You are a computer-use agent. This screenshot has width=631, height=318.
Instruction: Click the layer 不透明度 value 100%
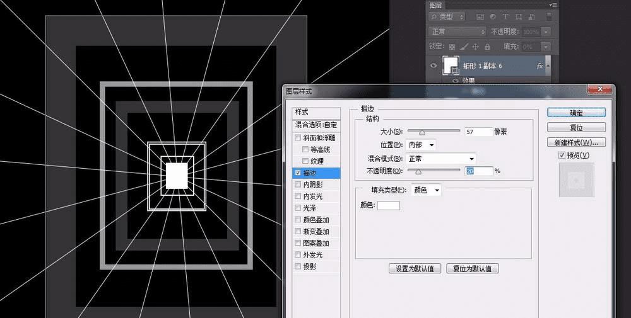point(531,31)
